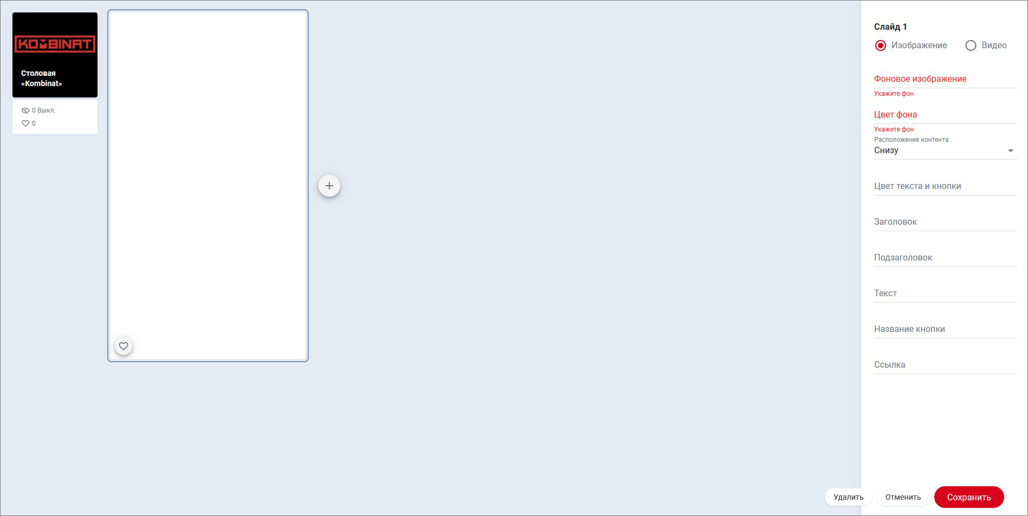This screenshot has width=1028, height=516.
Task: Click the Ссылка input field
Action: click(x=945, y=365)
